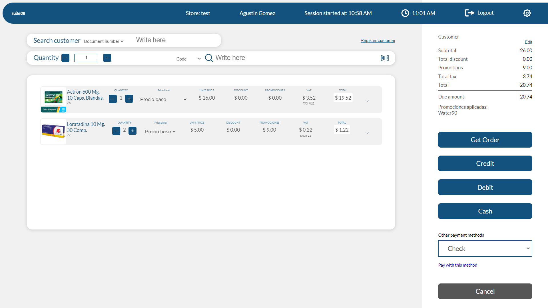Log out of the session
Viewport: 548px width, 308px height.
coord(479,13)
